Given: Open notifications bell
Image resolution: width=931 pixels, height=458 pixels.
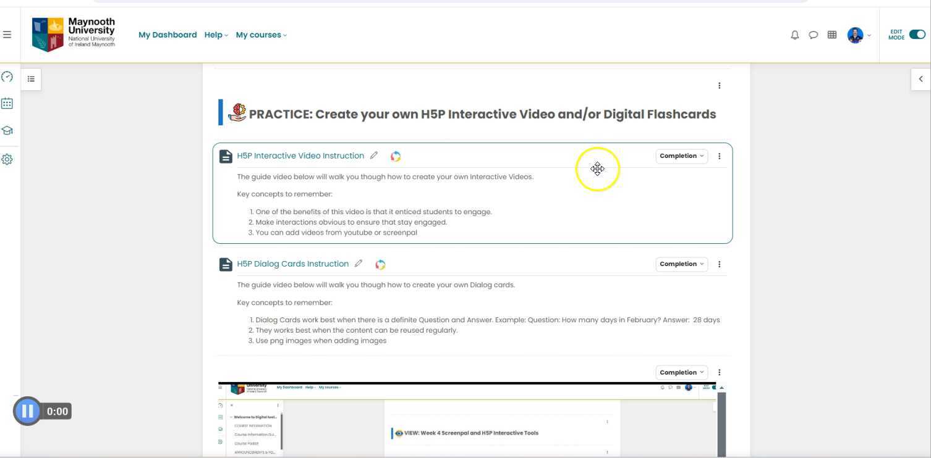Looking at the screenshot, I should 795,35.
